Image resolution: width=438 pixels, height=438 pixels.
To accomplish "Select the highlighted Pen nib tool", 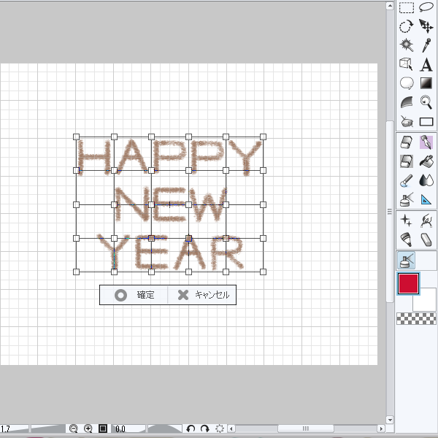I will tap(426, 142).
